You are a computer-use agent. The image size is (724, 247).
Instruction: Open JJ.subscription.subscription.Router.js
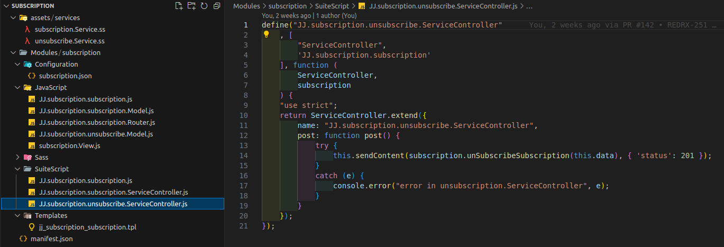click(x=97, y=122)
